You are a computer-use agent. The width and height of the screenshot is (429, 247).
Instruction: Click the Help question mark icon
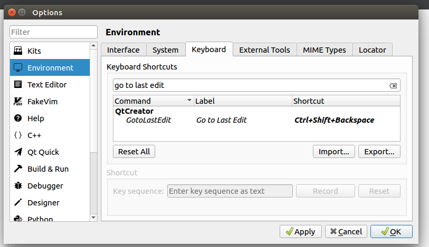tap(18, 118)
